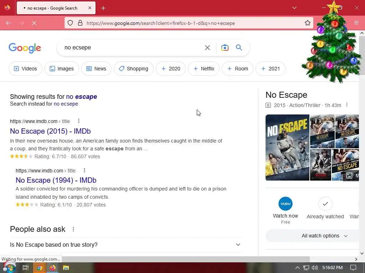Open options menu for the 2015 IMDb result

tap(79, 121)
